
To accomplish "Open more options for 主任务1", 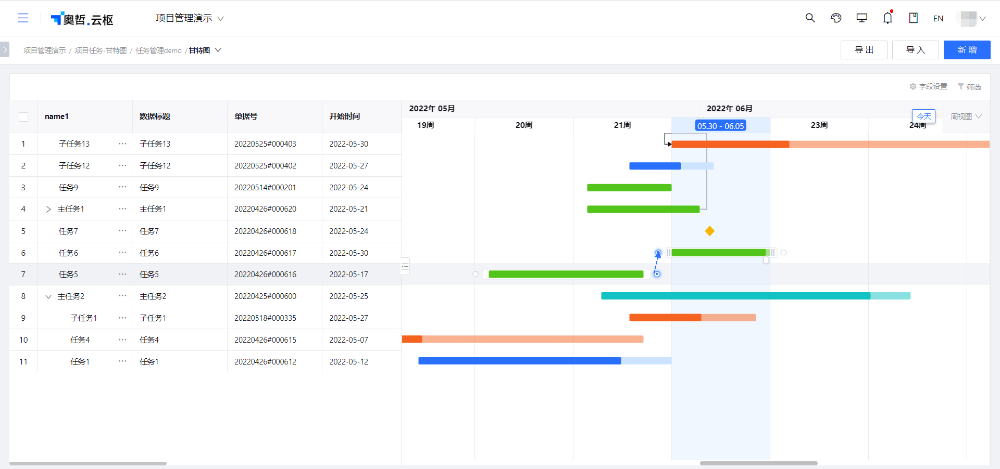I will tap(122, 209).
